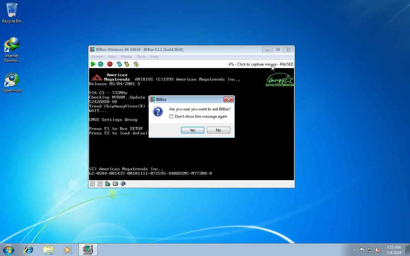Viewport: 410px width, 256px height.
Task: Minimize the 86Box main window
Action: tap(267, 50)
